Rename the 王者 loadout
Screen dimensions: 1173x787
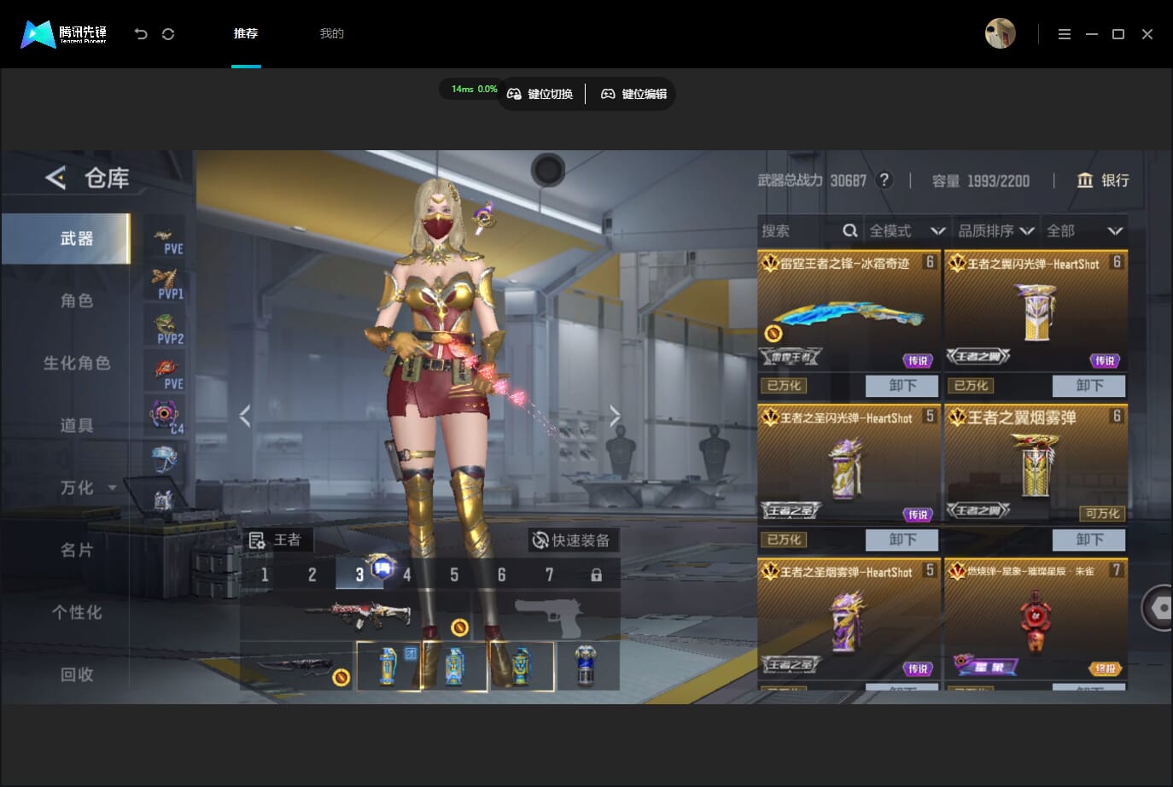tap(276, 540)
